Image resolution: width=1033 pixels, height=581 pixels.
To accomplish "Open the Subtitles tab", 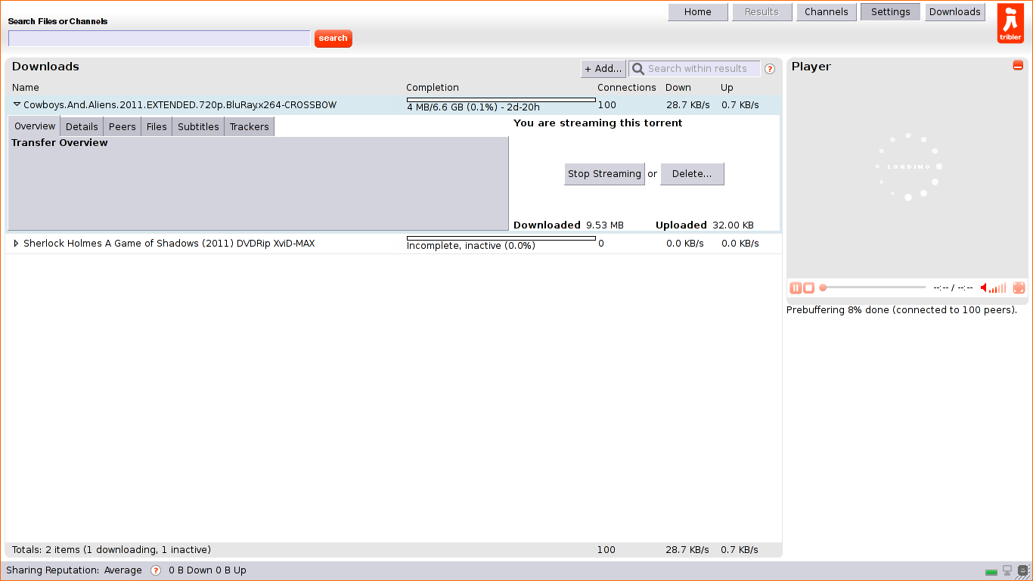I will pyautogui.click(x=198, y=126).
